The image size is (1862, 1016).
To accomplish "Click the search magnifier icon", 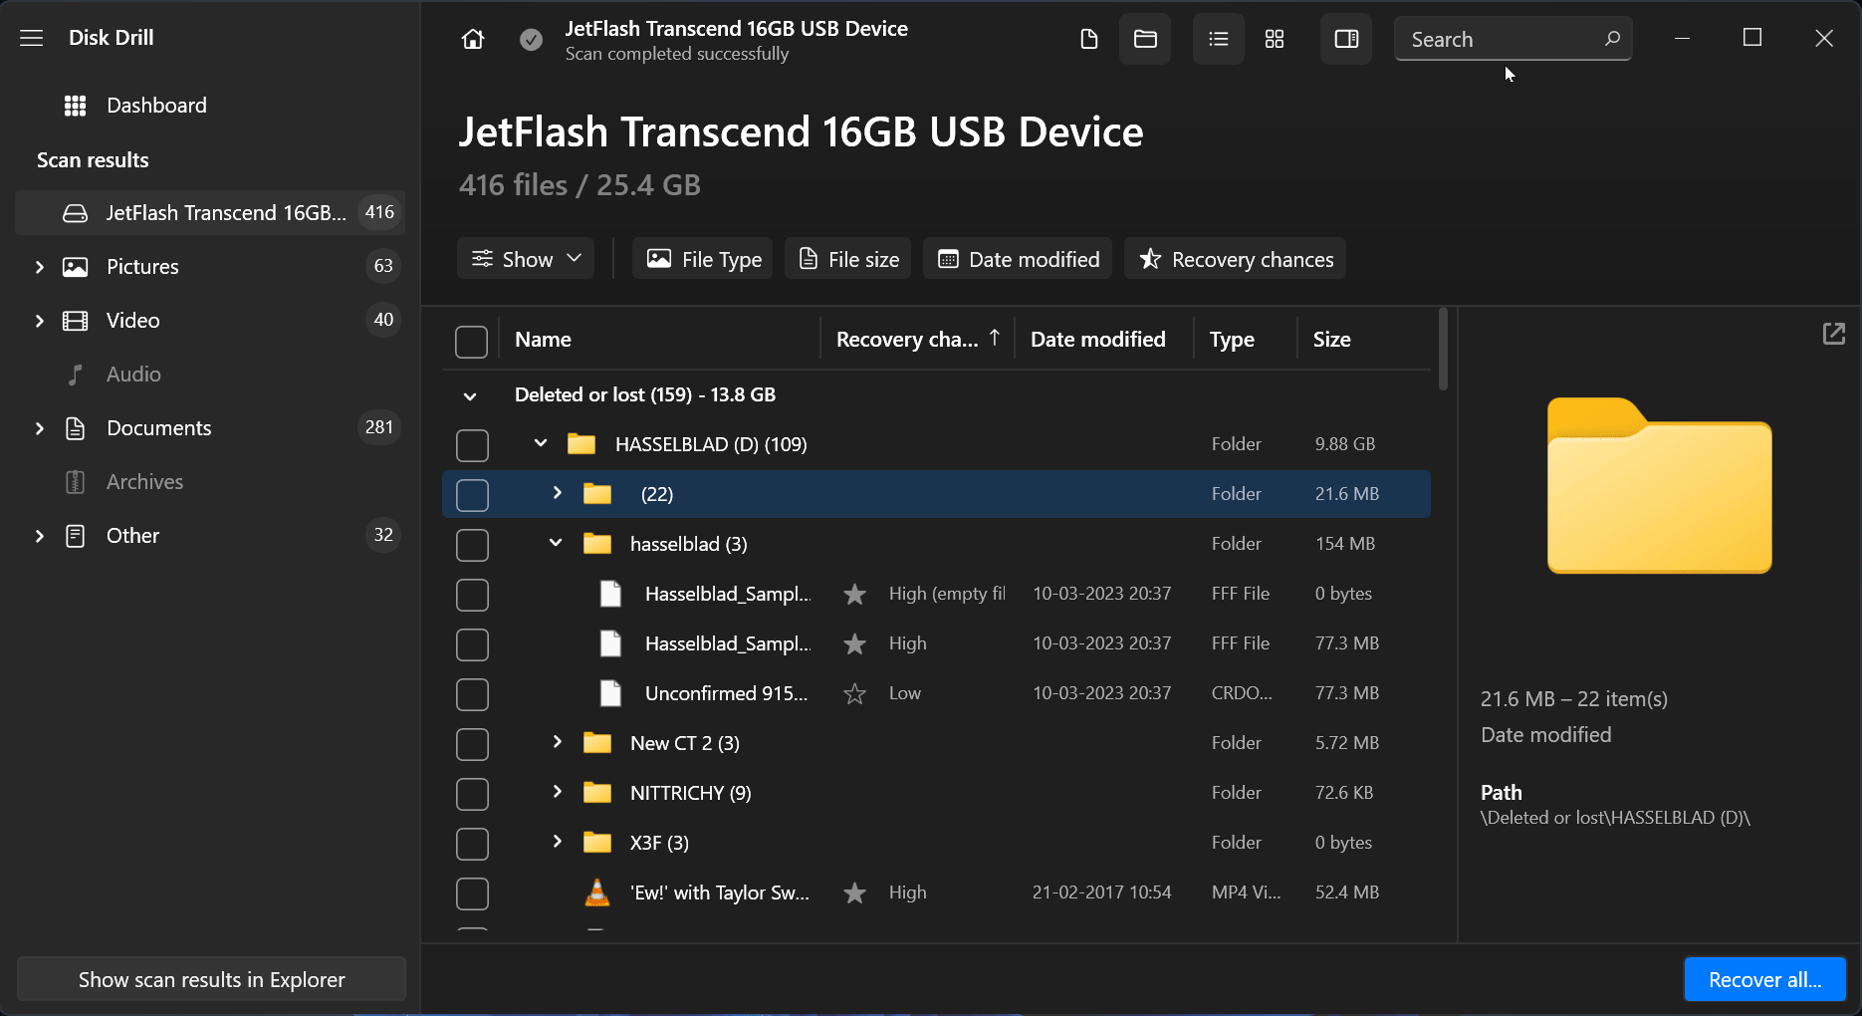I will [x=1612, y=39].
